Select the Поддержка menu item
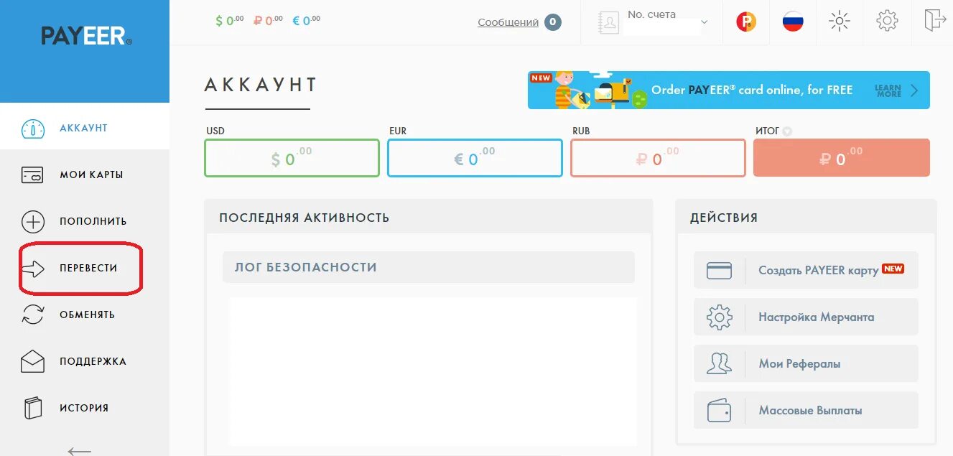The height and width of the screenshot is (456, 953). (x=85, y=361)
